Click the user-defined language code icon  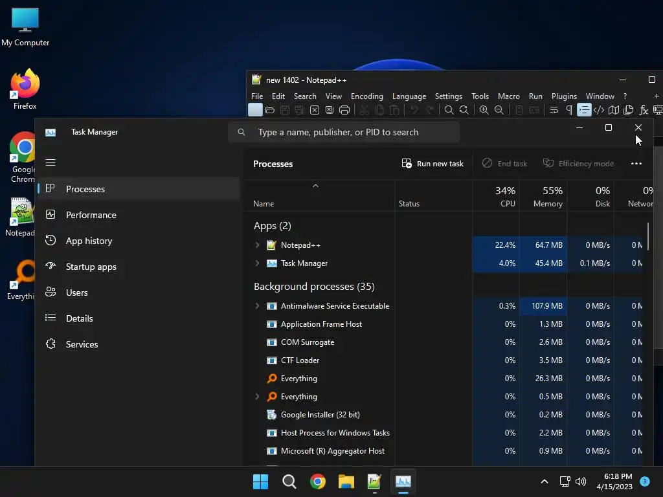point(599,110)
